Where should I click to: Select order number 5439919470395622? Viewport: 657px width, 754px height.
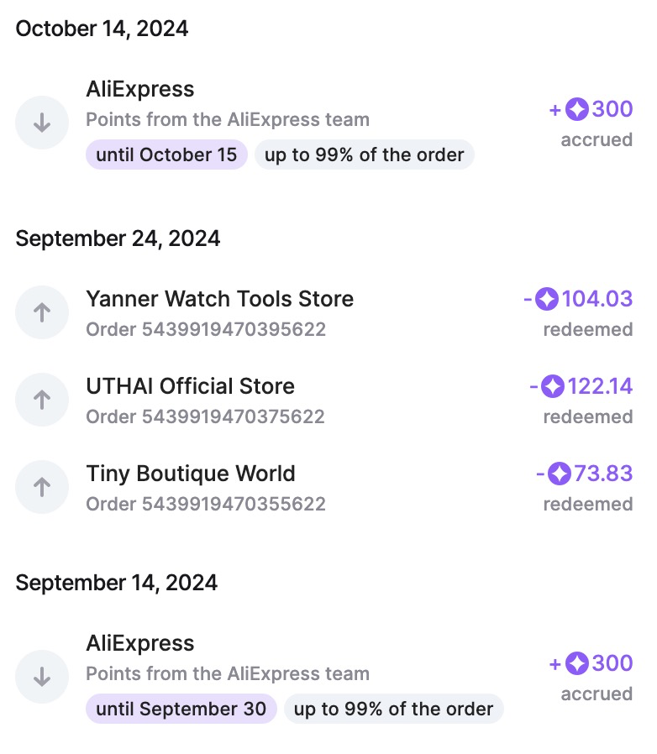[x=205, y=330]
